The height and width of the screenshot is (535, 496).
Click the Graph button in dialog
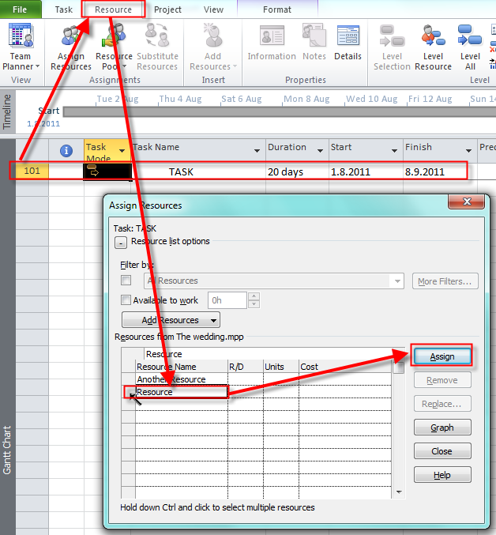tap(442, 428)
